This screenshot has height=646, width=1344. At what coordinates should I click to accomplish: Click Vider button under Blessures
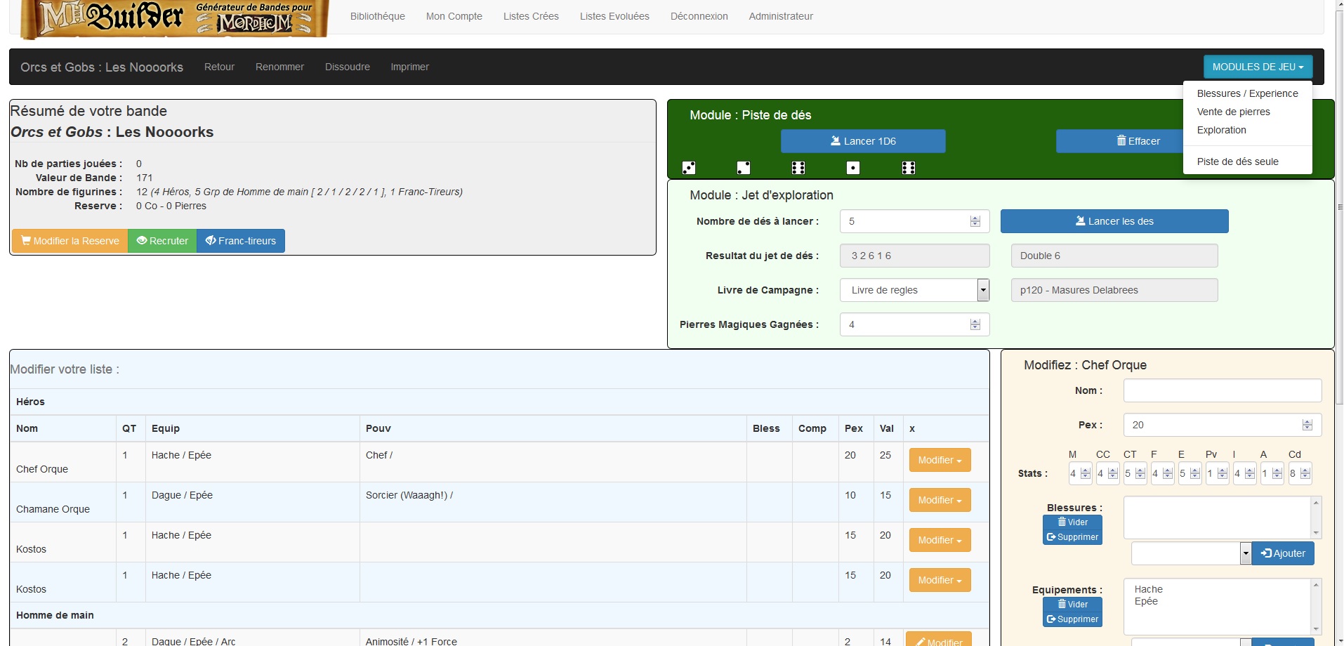1072,522
